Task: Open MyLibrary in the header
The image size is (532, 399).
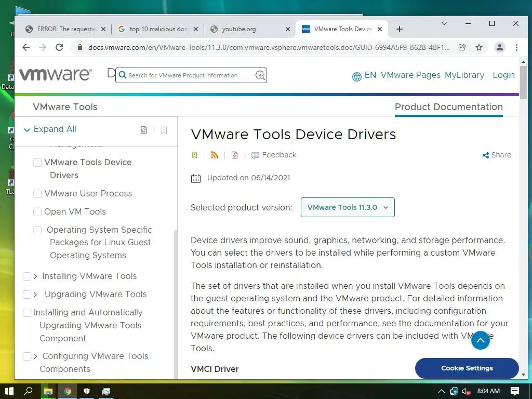Action: click(464, 75)
